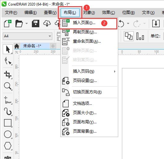This screenshot has width=164, height=159.
Task: Click the ruler origin corner icon
Action: click(x=17, y=52)
